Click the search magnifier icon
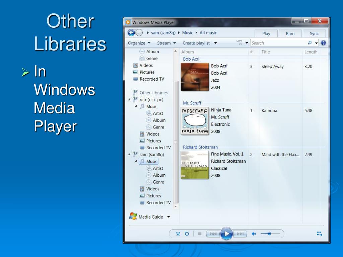Image resolution: width=343 pixels, height=257 pixels. tap(310, 43)
